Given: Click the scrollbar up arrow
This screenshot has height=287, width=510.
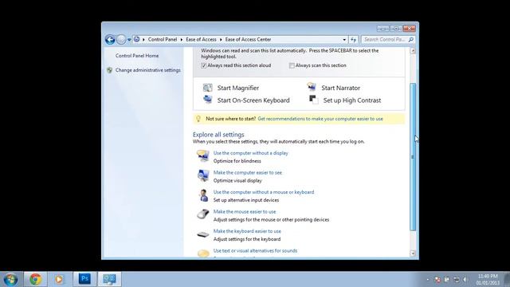Looking at the screenshot, I should pos(413,51).
